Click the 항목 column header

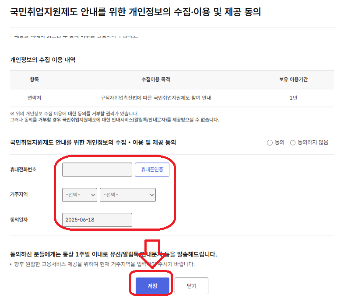[x=35, y=80]
